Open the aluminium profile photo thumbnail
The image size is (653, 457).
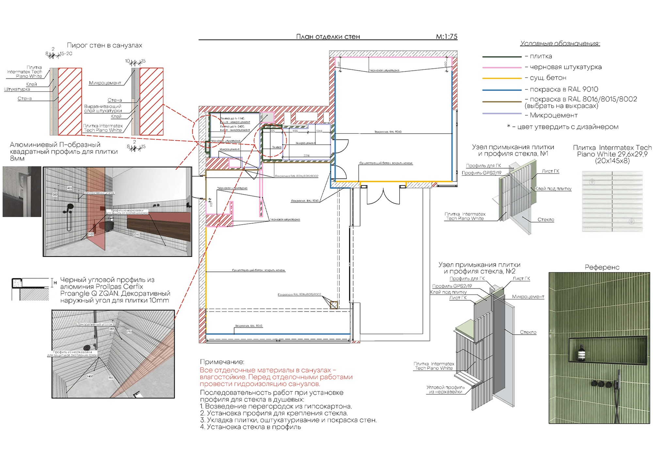point(22,192)
